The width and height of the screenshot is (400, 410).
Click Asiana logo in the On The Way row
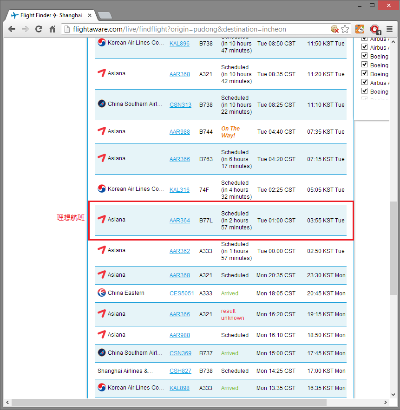[102, 131]
